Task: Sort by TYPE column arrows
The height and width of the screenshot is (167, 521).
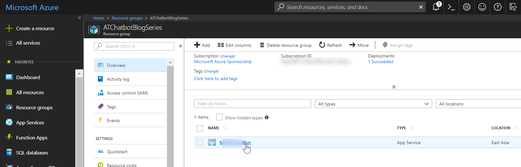Action: [412, 128]
